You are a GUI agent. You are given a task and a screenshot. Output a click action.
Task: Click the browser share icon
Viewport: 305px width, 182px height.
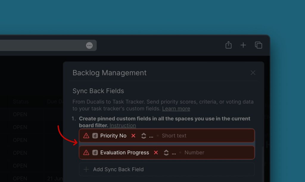tap(228, 45)
